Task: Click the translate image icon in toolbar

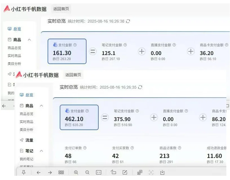Action: click(140, 172)
